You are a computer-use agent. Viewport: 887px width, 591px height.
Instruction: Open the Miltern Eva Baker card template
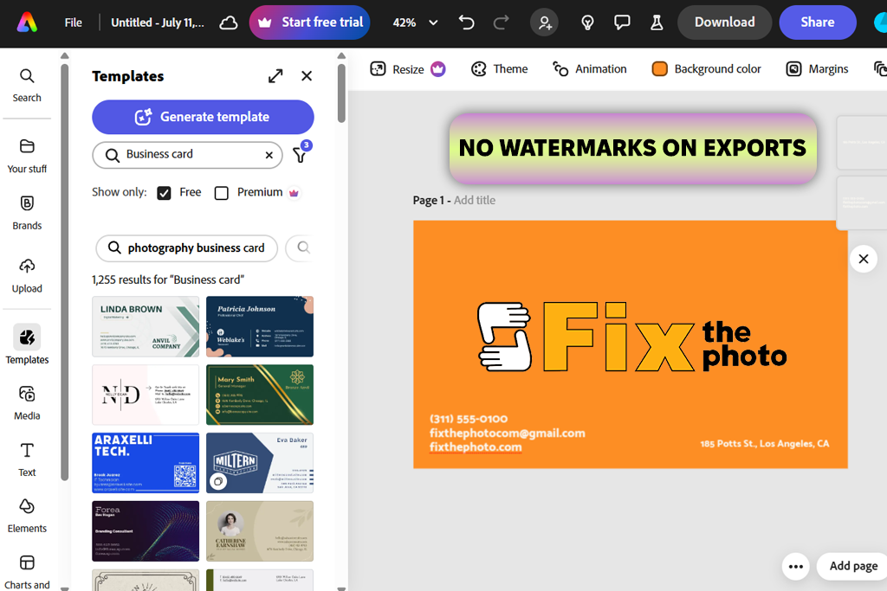pos(260,463)
